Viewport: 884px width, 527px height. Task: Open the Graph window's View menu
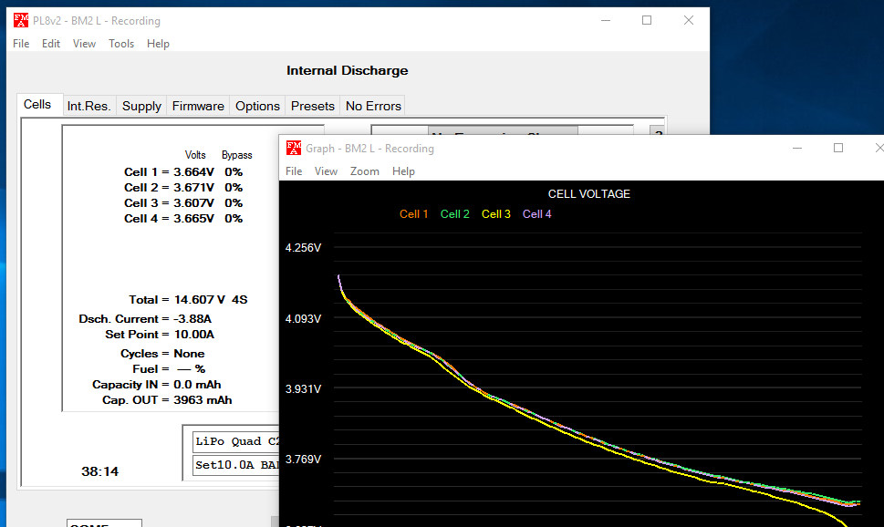(x=326, y=171)
